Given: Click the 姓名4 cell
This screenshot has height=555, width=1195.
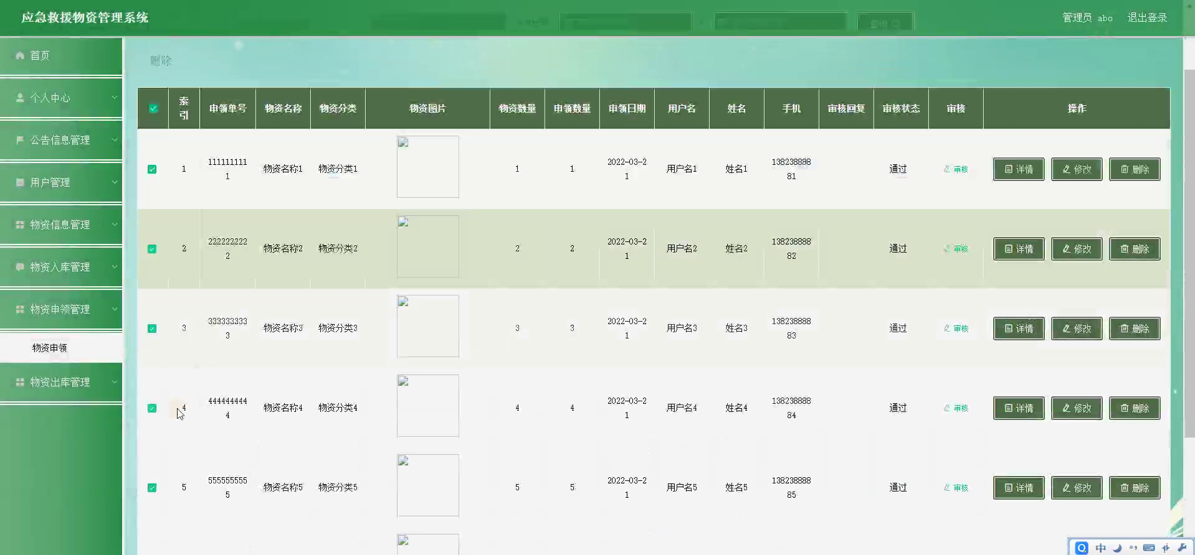Looking at the screenshot, I should coord(736,408).
